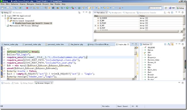Viewport: 187px width, 110px height.
Task: Open the Edit menu
Action: [8, 4]
